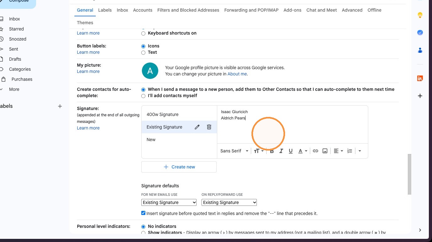Screen dimensions: 432x242
Task: Open the On Reply/Forward Use dropdown
Action: point(229,202)
